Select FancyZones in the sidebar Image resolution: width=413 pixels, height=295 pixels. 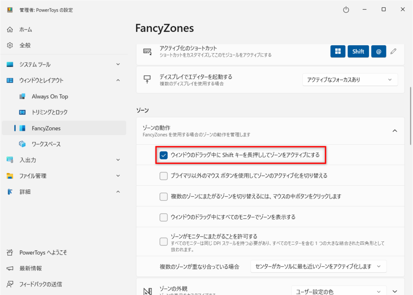click(x=46, y=128)
